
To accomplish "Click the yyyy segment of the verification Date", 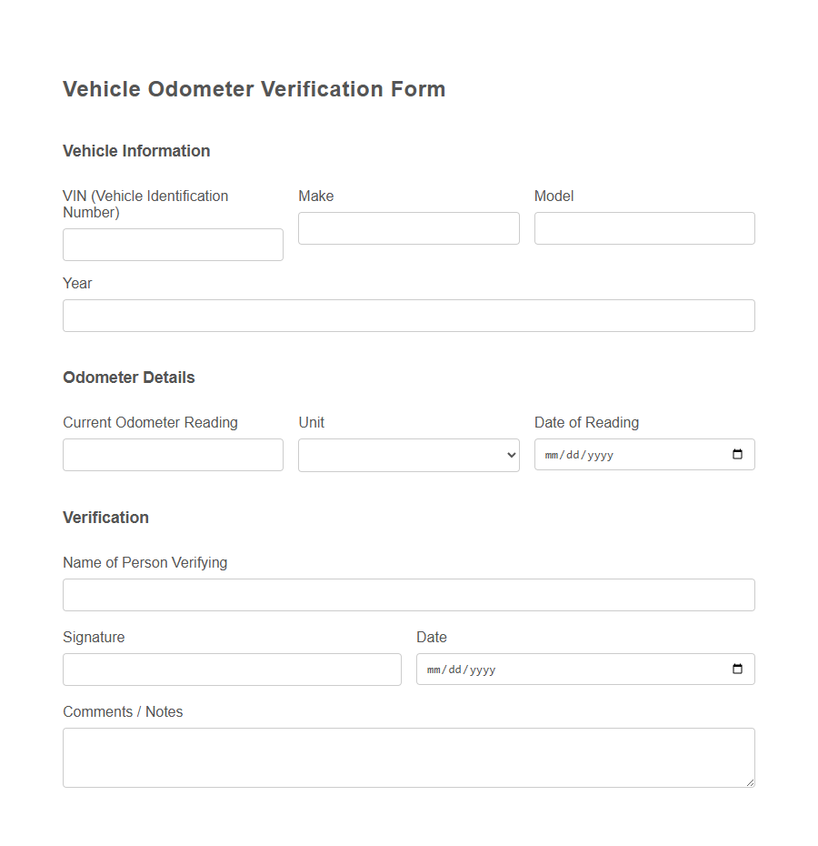I will (x=484, y=669).
